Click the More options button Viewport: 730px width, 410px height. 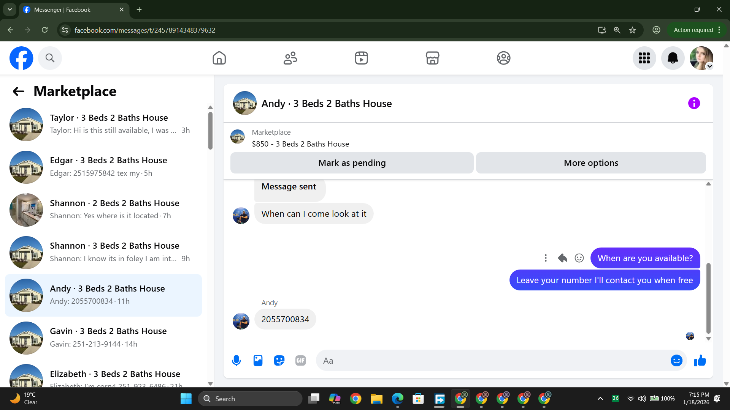point(591,163)
